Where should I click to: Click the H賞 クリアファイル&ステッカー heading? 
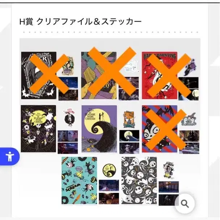[x=80, y=22]
